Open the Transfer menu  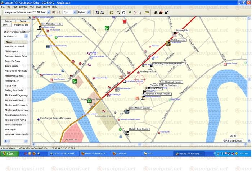click(22, 7)
